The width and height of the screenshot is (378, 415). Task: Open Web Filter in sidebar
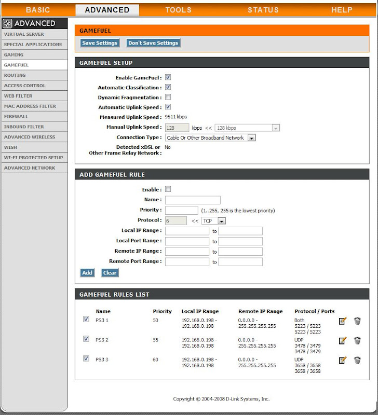(x=34, y=96)
